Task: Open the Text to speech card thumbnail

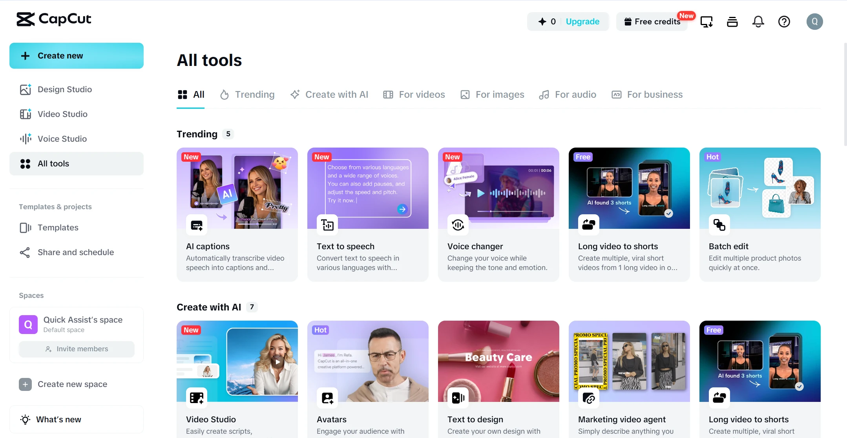Action: tap(368, 188)
